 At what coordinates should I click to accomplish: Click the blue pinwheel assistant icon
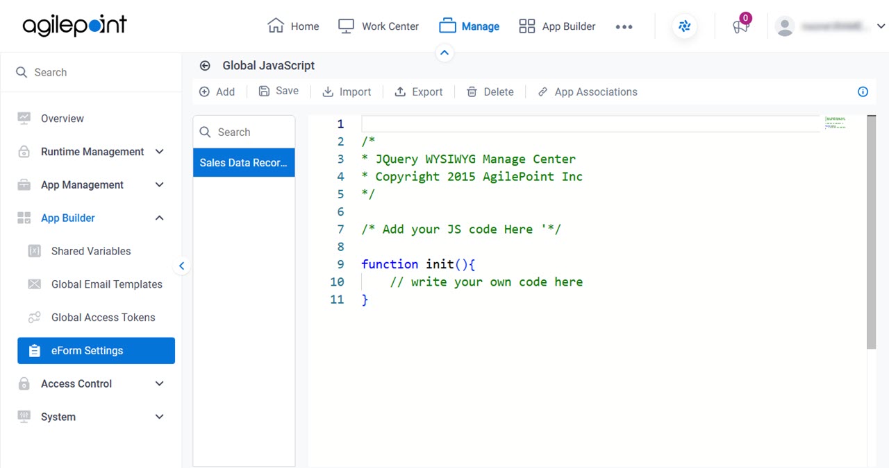point(685,26)
